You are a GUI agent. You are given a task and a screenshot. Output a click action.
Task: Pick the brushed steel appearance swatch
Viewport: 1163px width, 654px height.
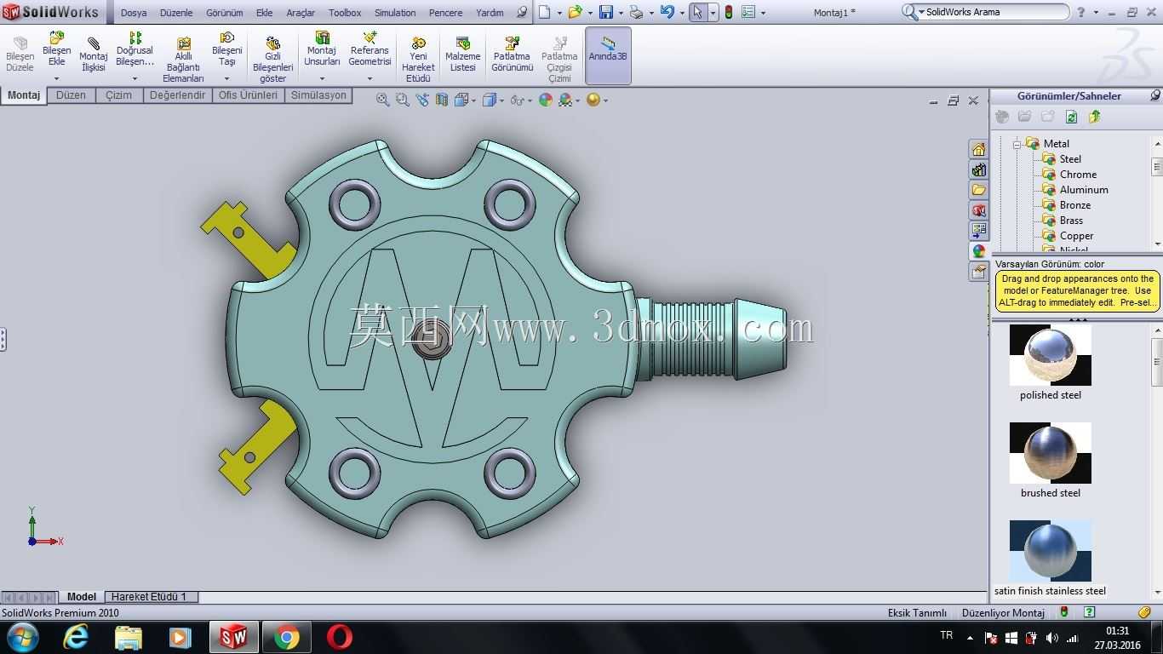click(x=1051, y=453)
